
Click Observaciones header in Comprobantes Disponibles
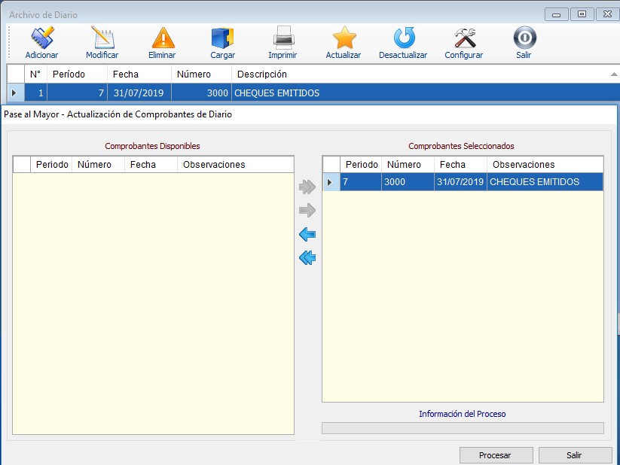236,164
